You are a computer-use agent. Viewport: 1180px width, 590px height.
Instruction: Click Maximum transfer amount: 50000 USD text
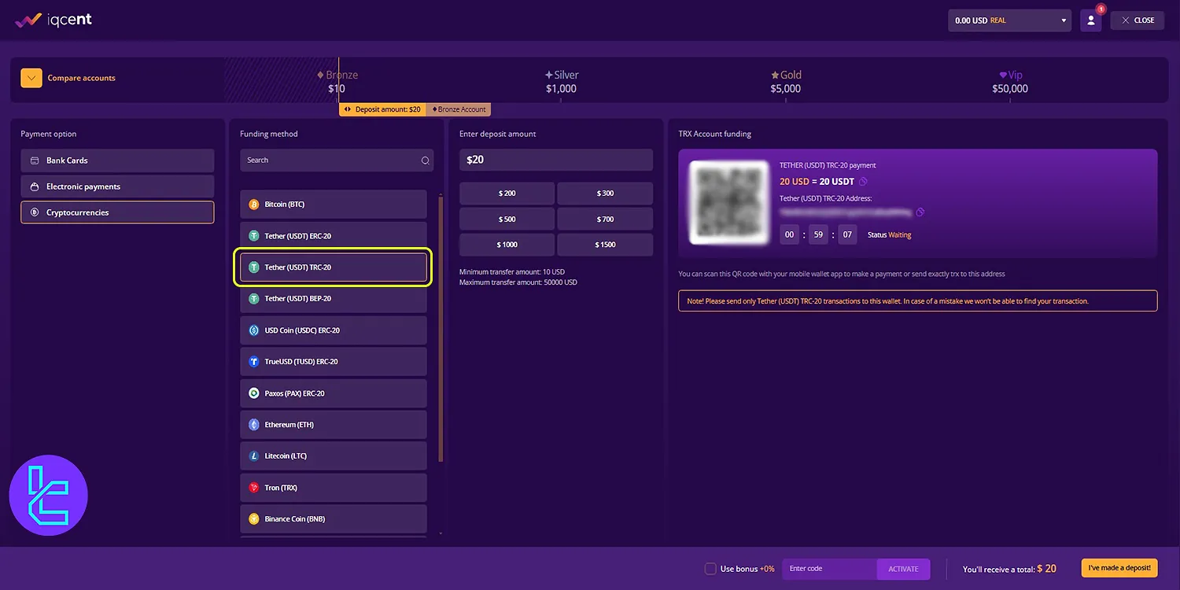pos(518,282)
